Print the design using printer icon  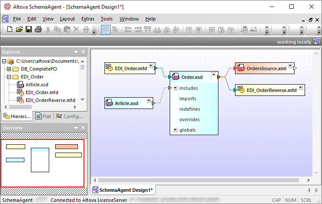tap(38, 29)
